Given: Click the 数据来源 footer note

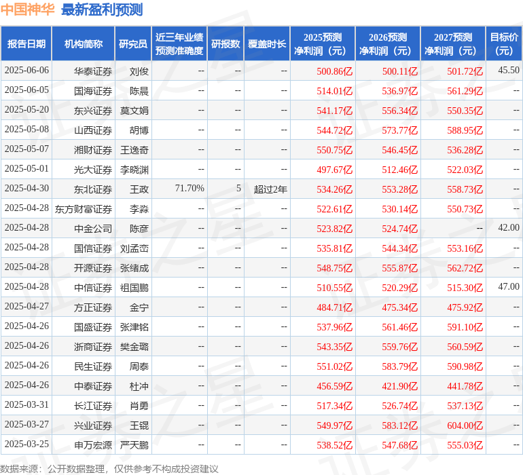Looking at the screenshot, I should click(109, 468).
